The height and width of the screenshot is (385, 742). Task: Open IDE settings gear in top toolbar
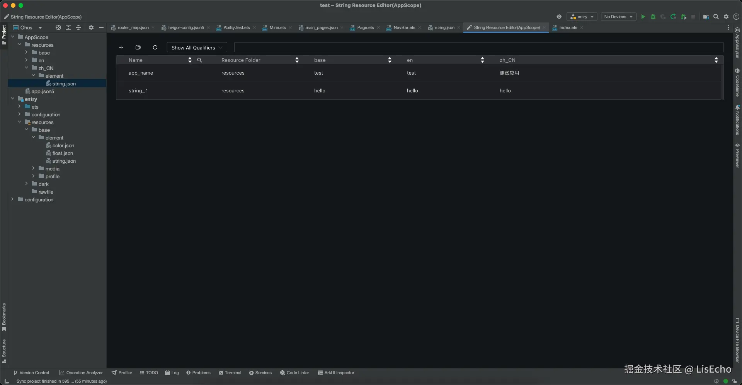pos(726,17)
